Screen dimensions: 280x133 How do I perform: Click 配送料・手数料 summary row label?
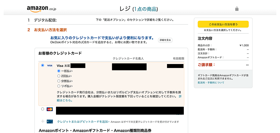tap(207, 49)
